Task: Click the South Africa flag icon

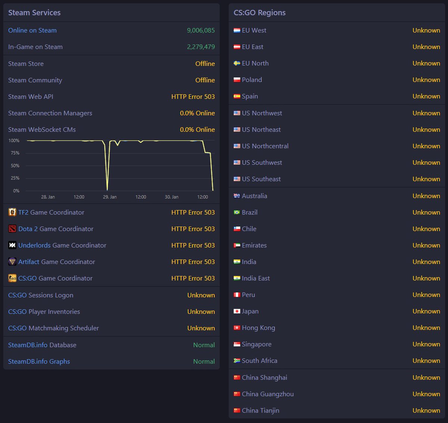Action: click(x=237, y=361)
